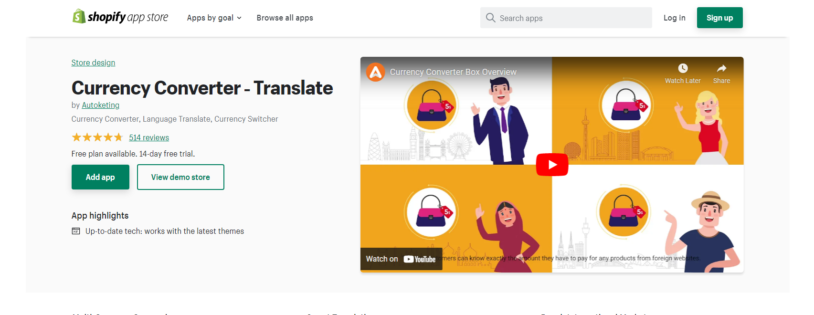Click the Free plan available text
Image resolution: width=814 pixels, height=315 pixels.
click(133, 154)
